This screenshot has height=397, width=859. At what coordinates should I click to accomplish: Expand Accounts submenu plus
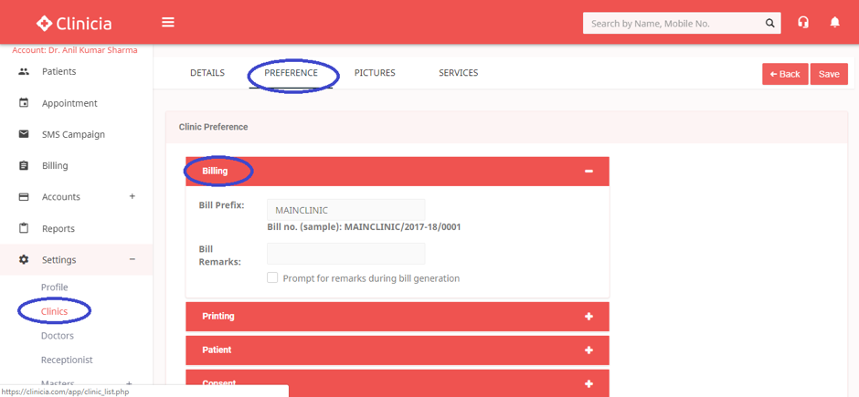click(132, 196)
